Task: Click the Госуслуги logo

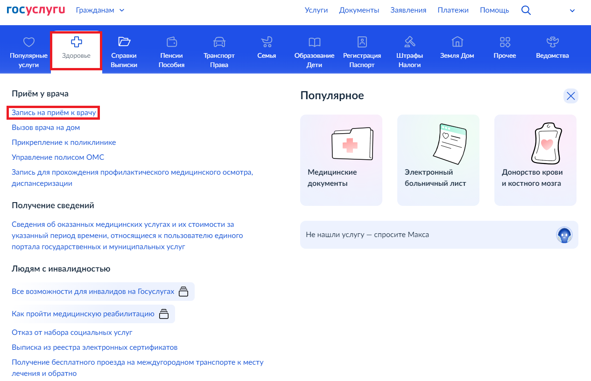Action: tap(35, 10)
